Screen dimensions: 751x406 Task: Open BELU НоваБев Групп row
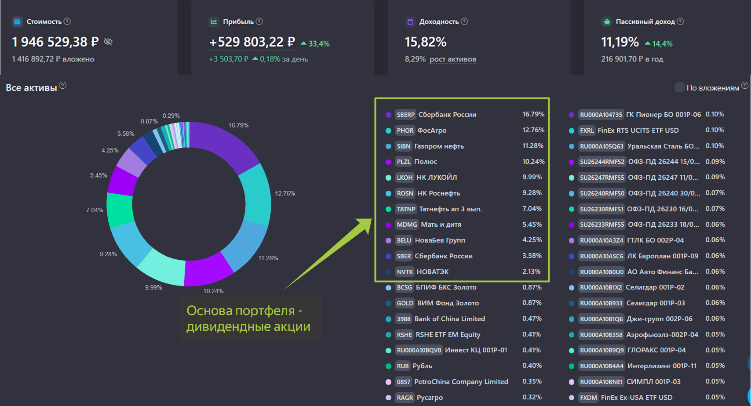point(465,240)
